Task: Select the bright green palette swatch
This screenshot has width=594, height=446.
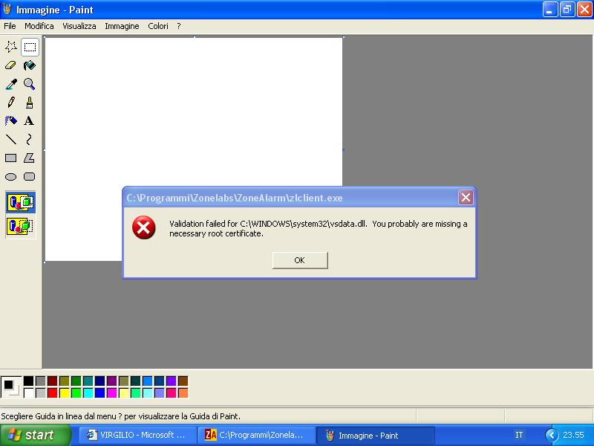Action: (x=76, y=392)
